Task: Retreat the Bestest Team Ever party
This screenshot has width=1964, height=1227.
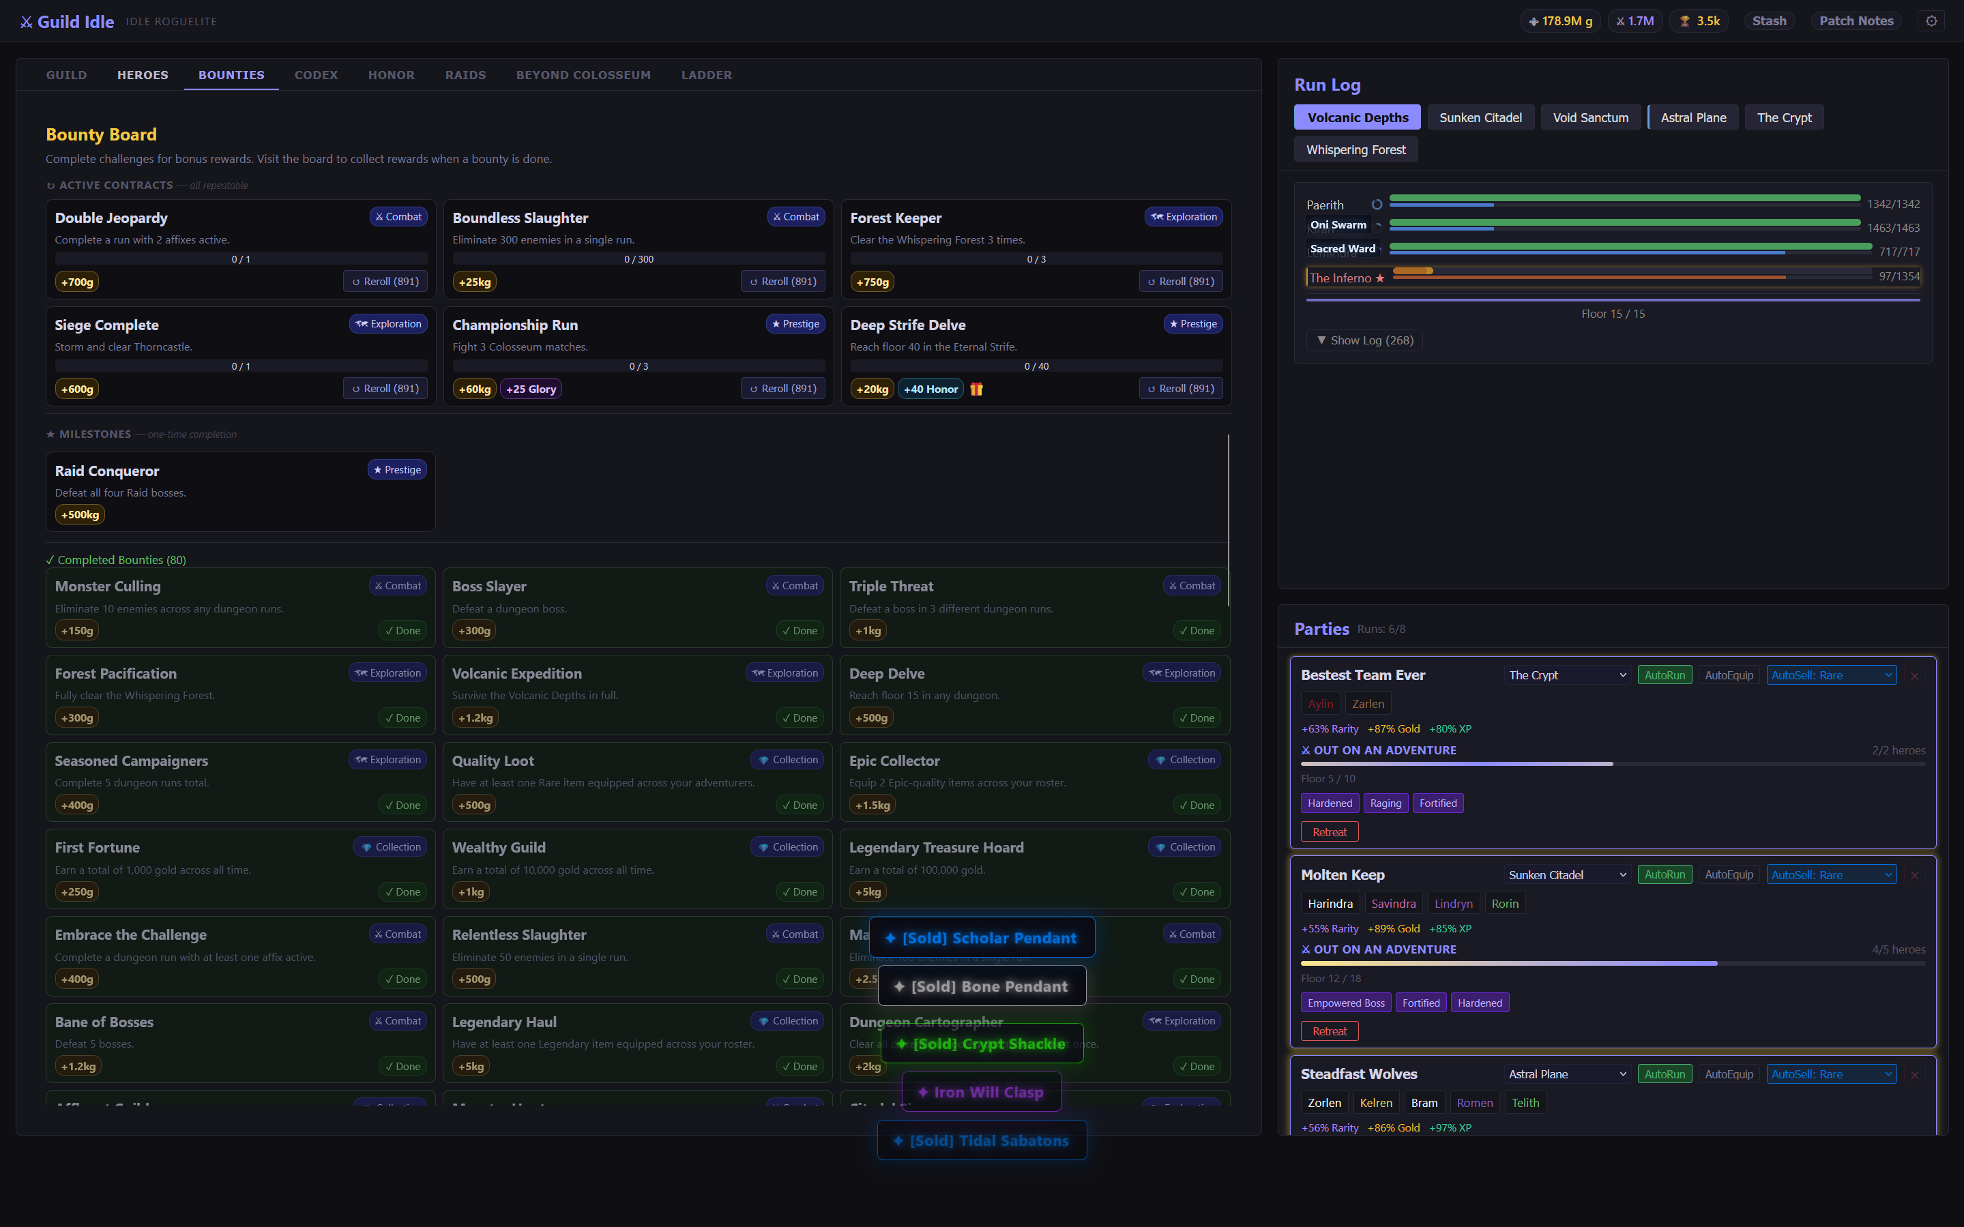Action: click(1330, 832)
